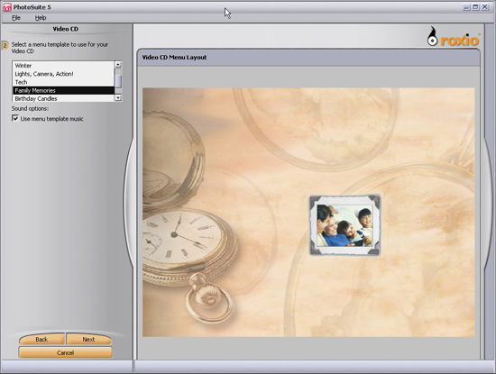Click the template list scroll down arrow

point(118,98)
